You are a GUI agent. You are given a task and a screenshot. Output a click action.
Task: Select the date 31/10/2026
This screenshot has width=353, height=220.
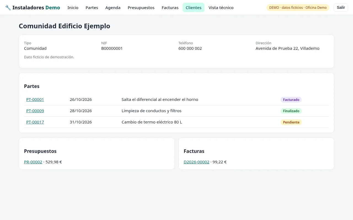[81, 122]
